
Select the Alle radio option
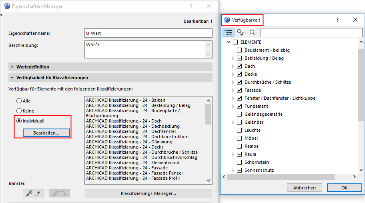pyautogui.click(x=19, y=101)
